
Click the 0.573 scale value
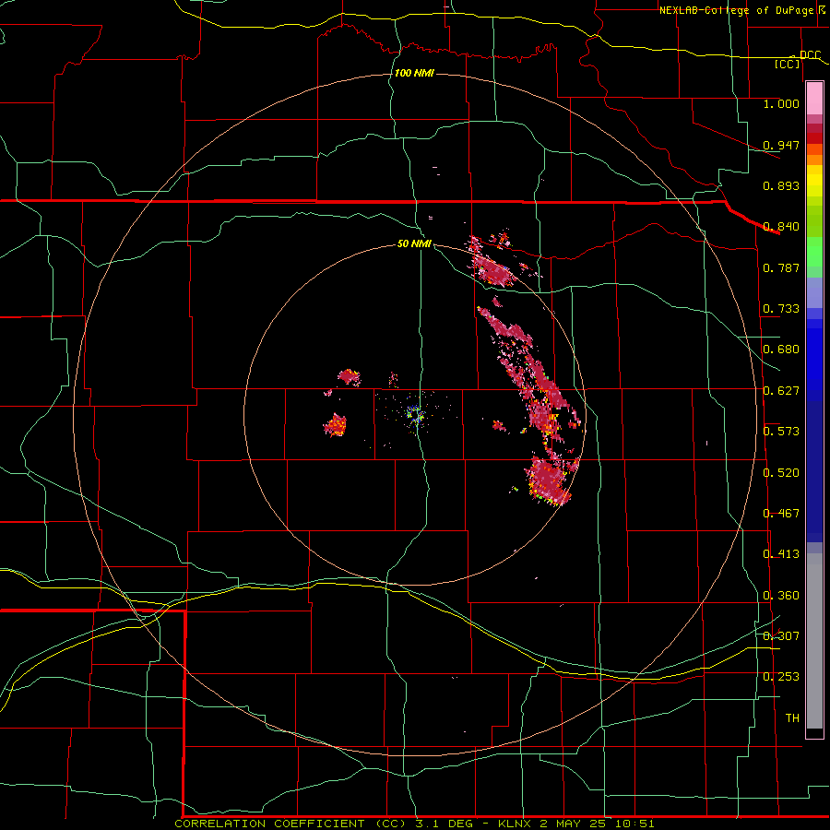tap(781, 432)
